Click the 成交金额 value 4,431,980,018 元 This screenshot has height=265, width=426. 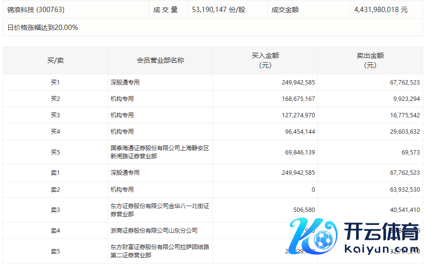[380, 10]
